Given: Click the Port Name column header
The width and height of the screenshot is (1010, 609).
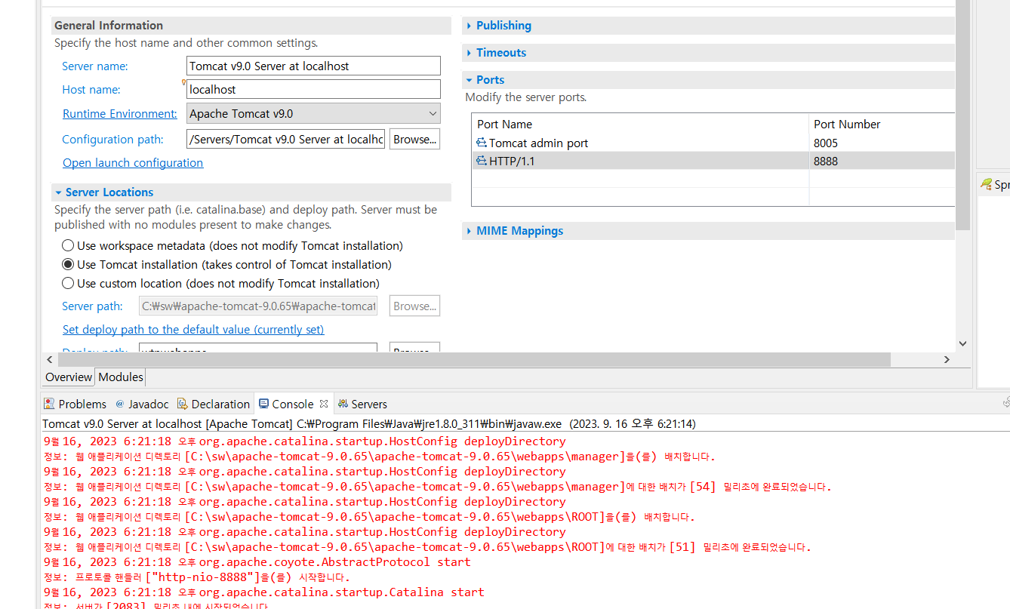Looking at the screenshot, I should [640, 124].
